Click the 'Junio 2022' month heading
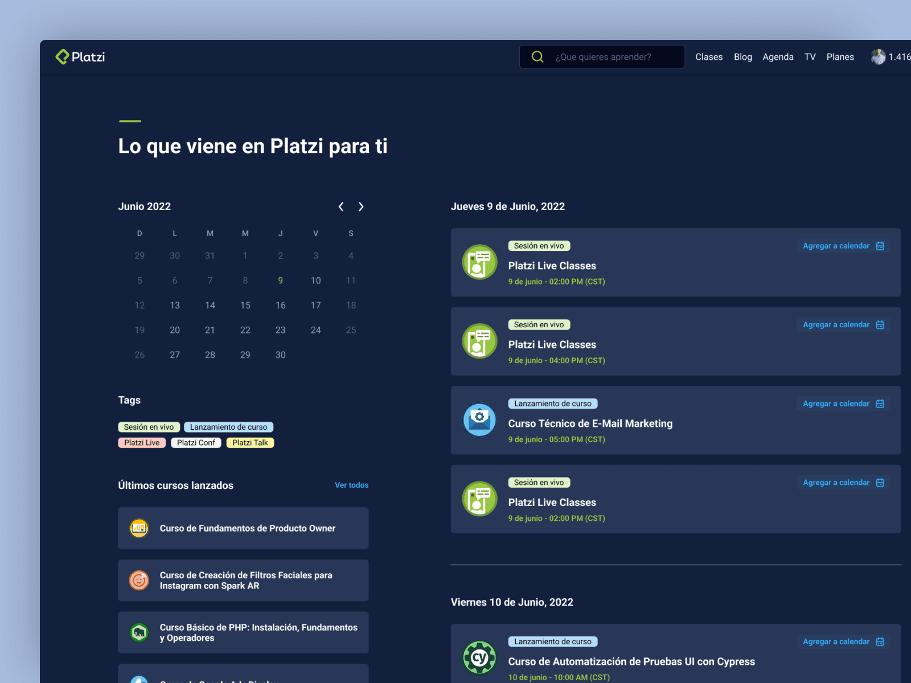 tap(145, 207)
